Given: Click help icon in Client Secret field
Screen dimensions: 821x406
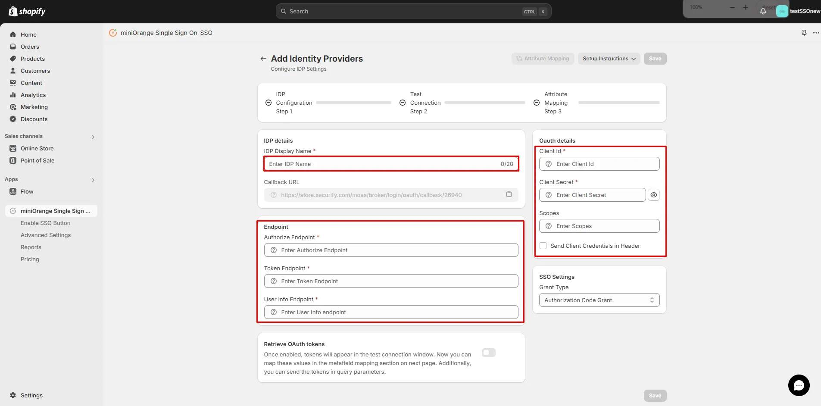Looking at the screenshot, I should click(x=549, y=195).
